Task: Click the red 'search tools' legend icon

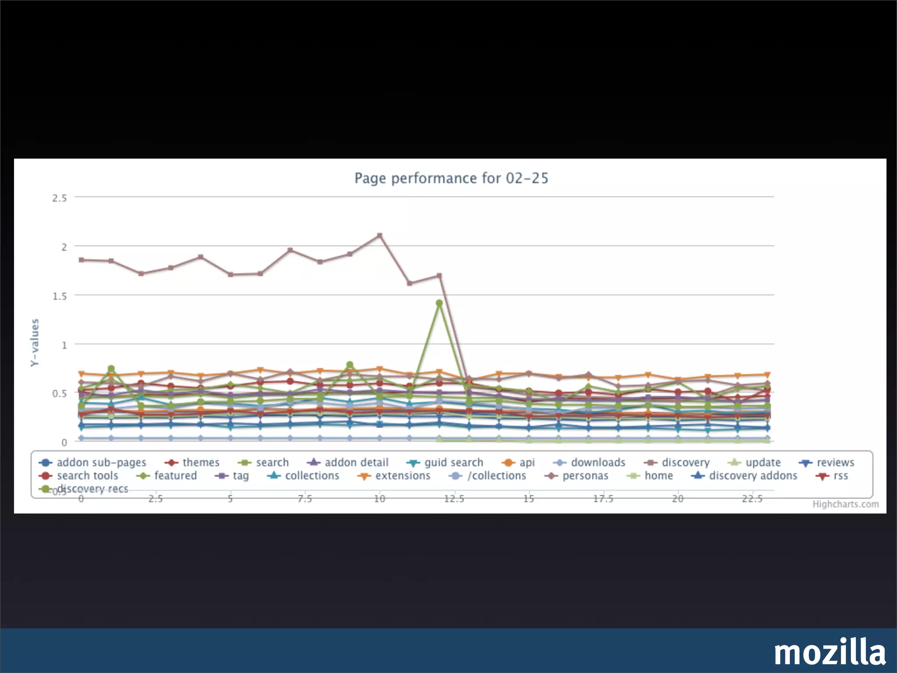Action: point(46,476)
